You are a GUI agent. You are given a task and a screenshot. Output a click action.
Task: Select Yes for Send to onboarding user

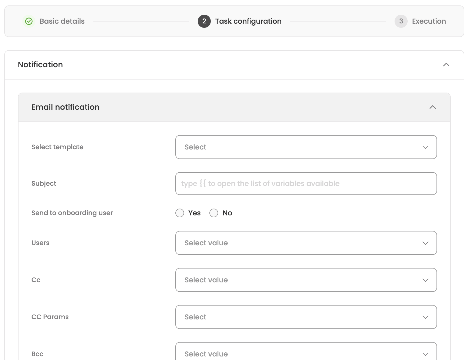pyautogui.click(x=180, y=213)
